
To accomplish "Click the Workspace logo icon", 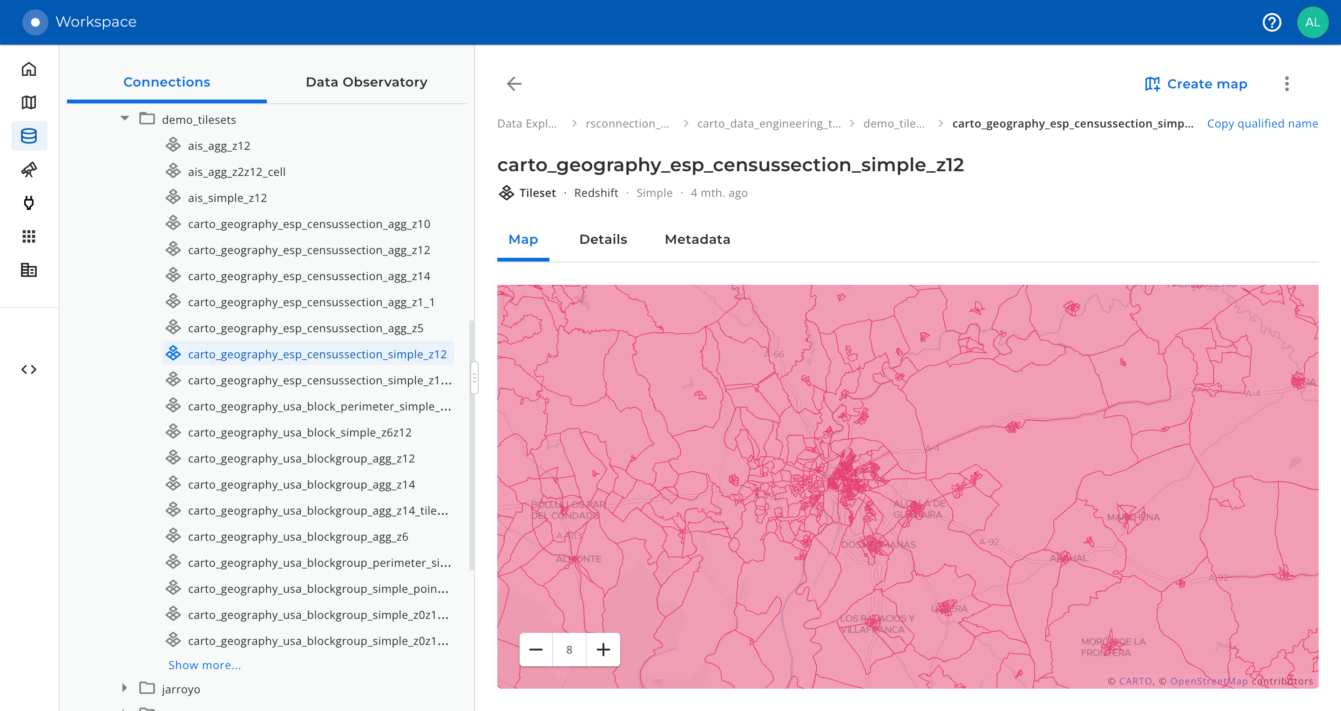I will pos(35,22).
